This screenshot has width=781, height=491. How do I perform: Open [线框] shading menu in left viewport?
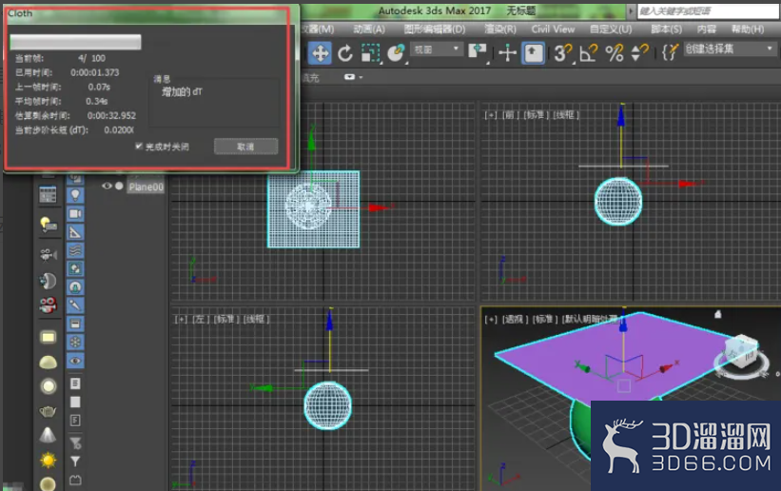[256, 319]
